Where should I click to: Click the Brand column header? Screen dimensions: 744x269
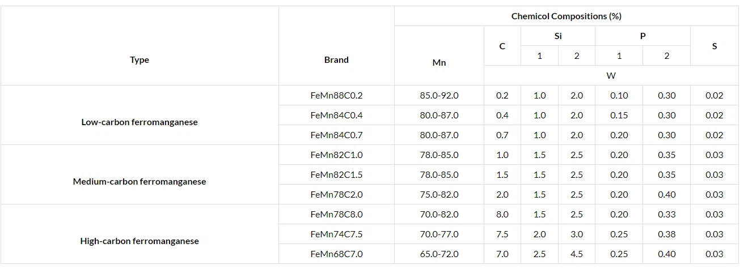tap(336, 60)
